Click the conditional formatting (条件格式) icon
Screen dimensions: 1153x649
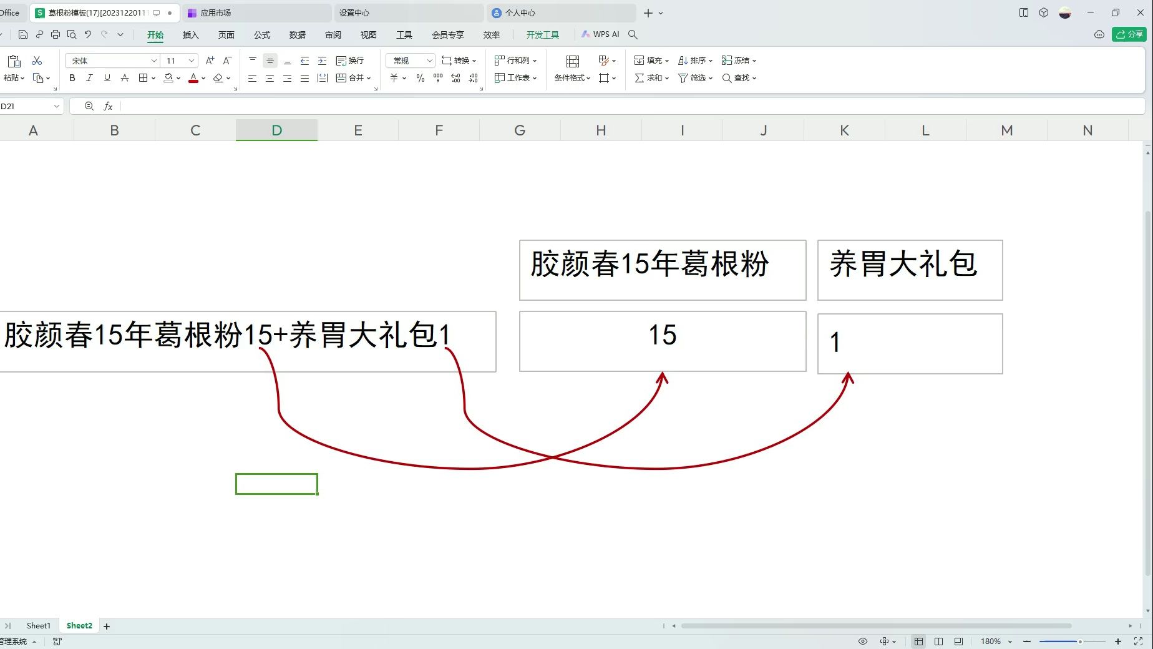coord(570,78)
